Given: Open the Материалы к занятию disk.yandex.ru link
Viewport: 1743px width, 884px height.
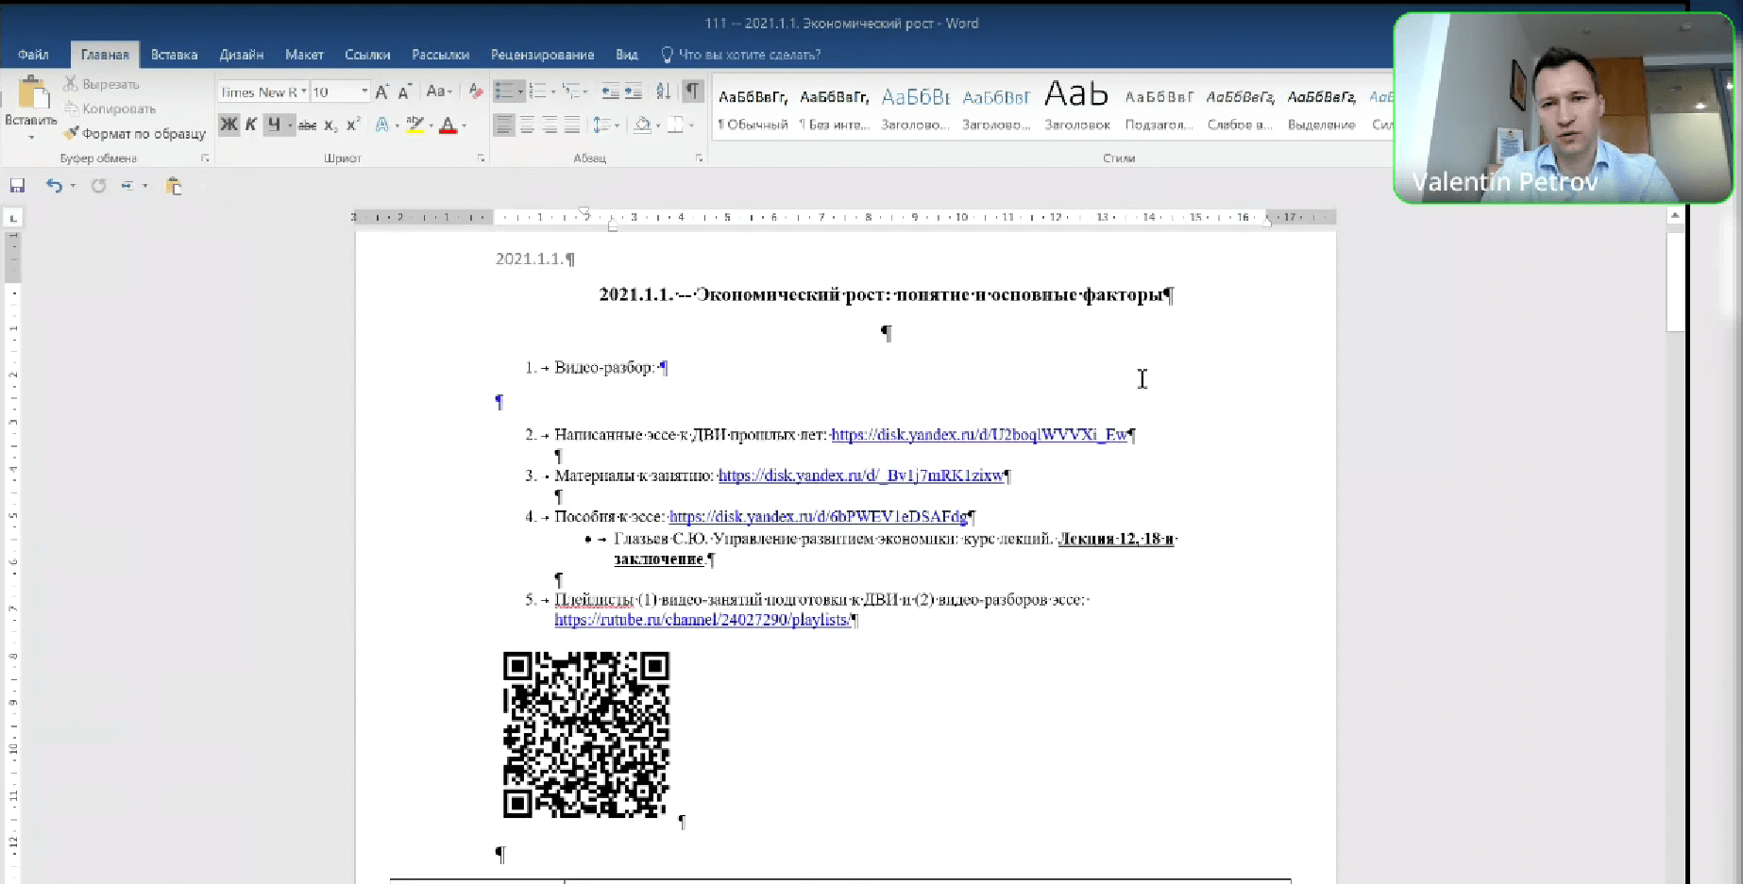Looking at the screenshot, I should [860, 475].
